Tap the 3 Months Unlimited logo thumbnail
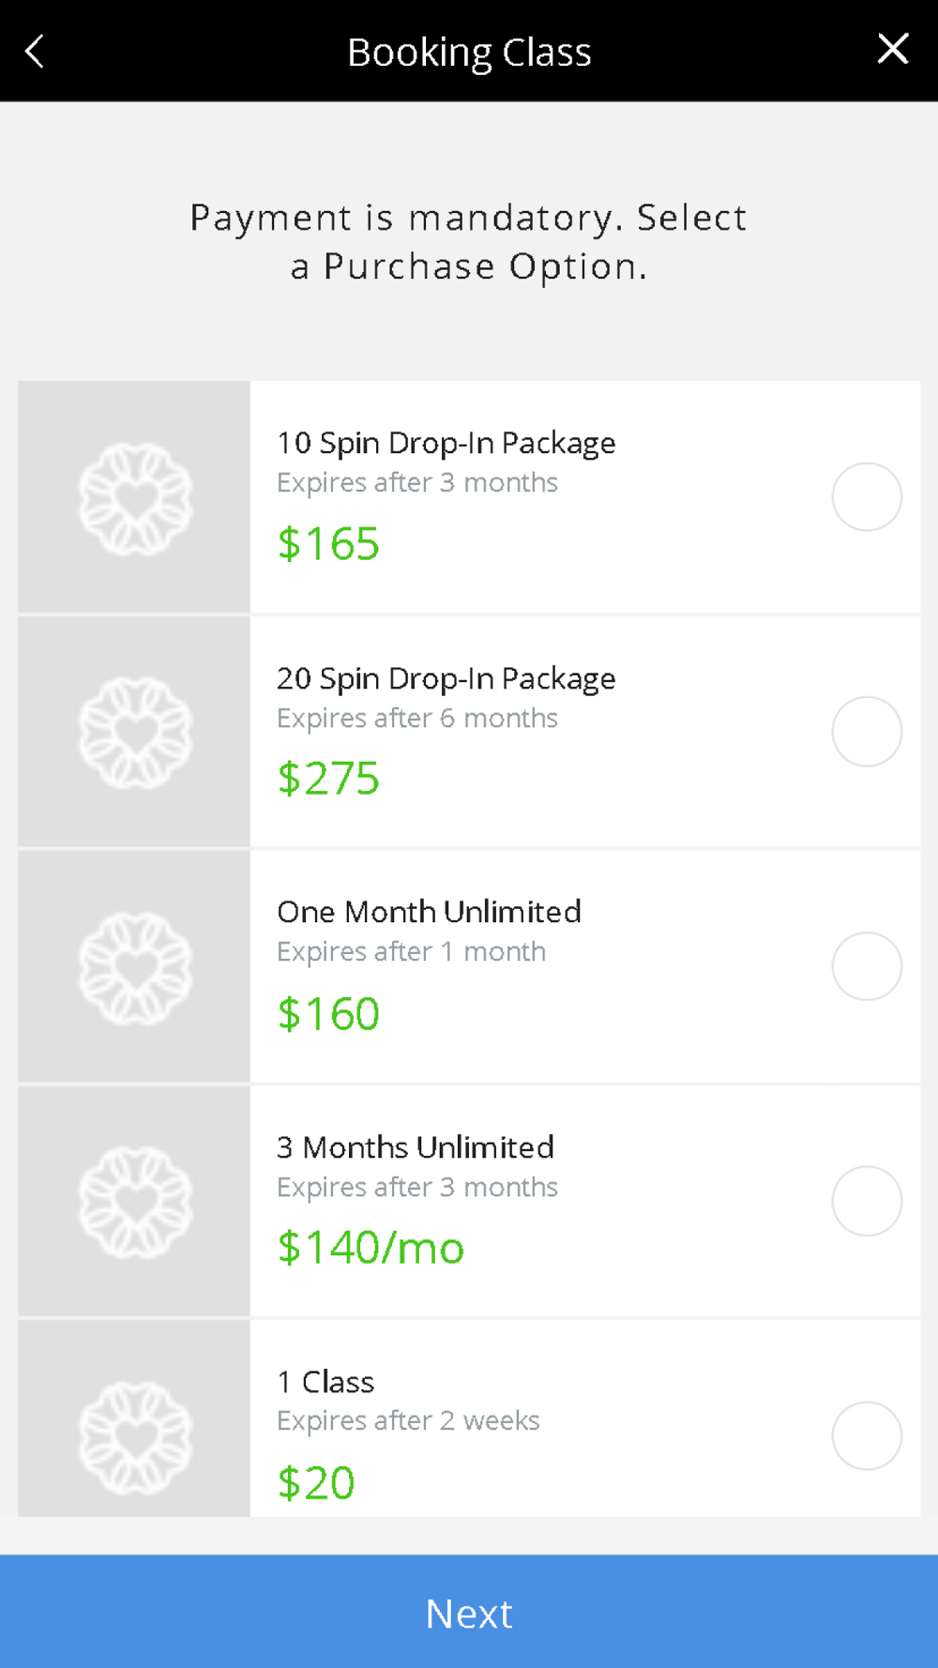 (134, 1202)
